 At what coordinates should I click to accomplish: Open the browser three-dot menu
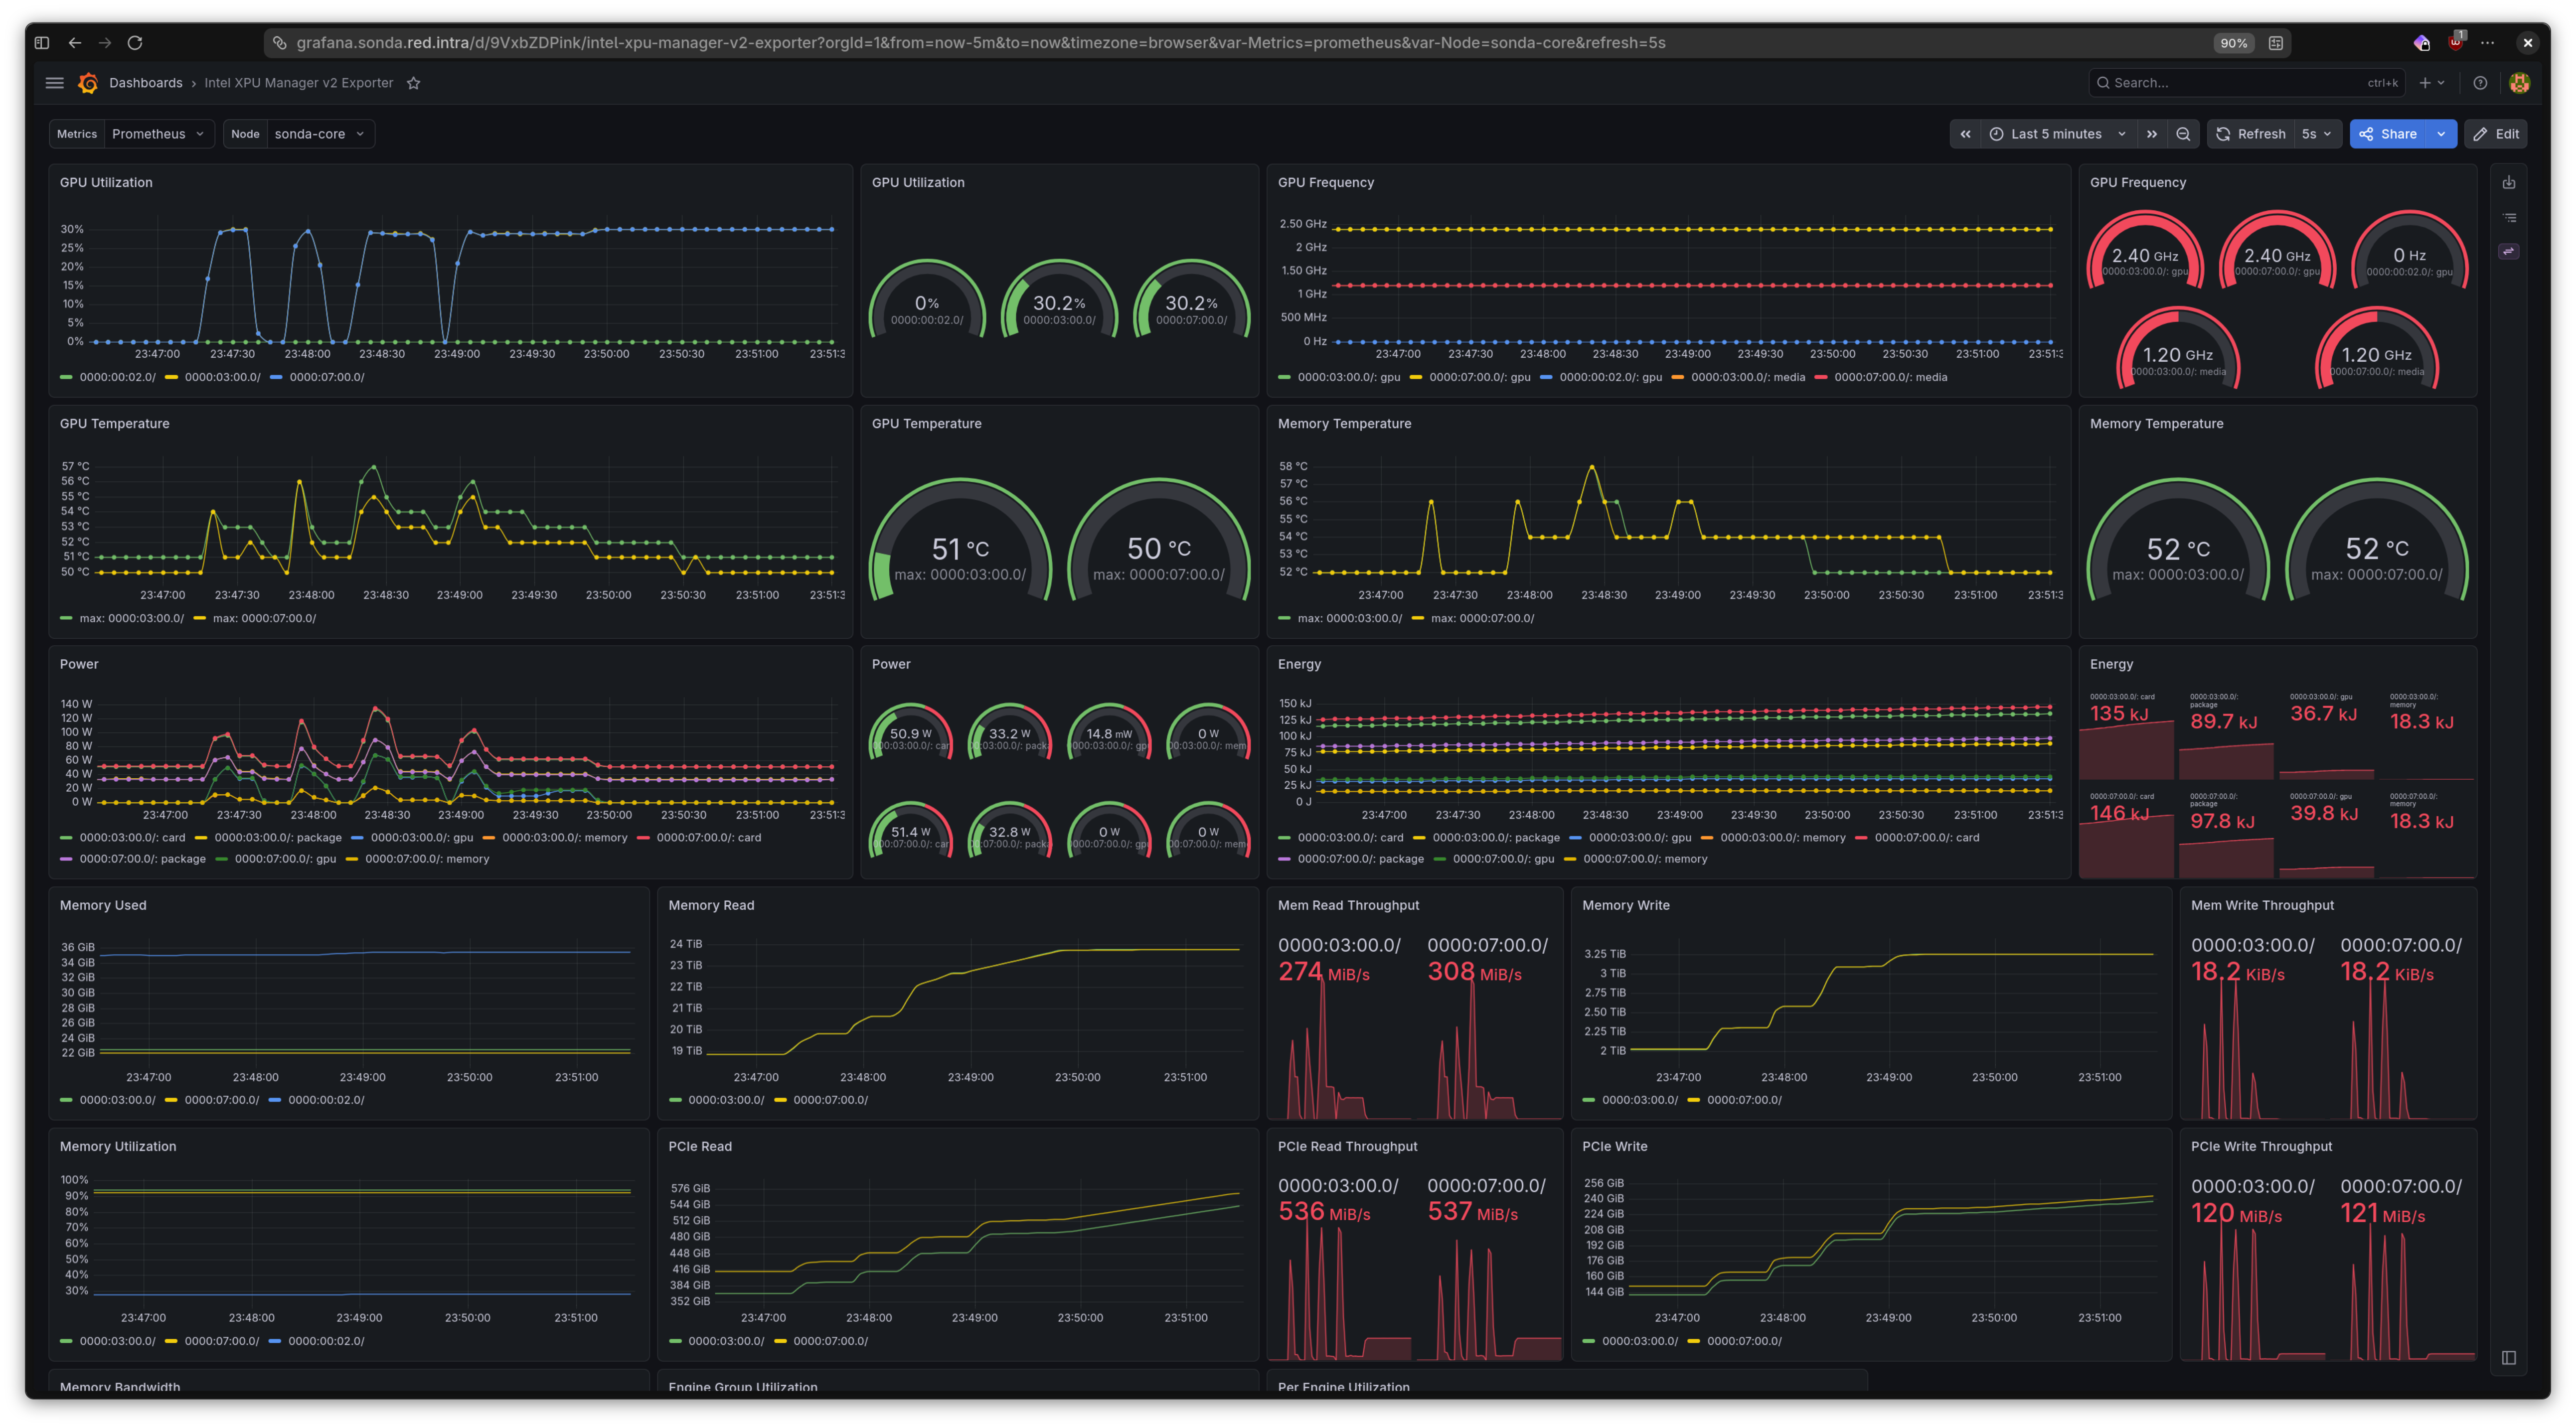[x=2488, y=43]
